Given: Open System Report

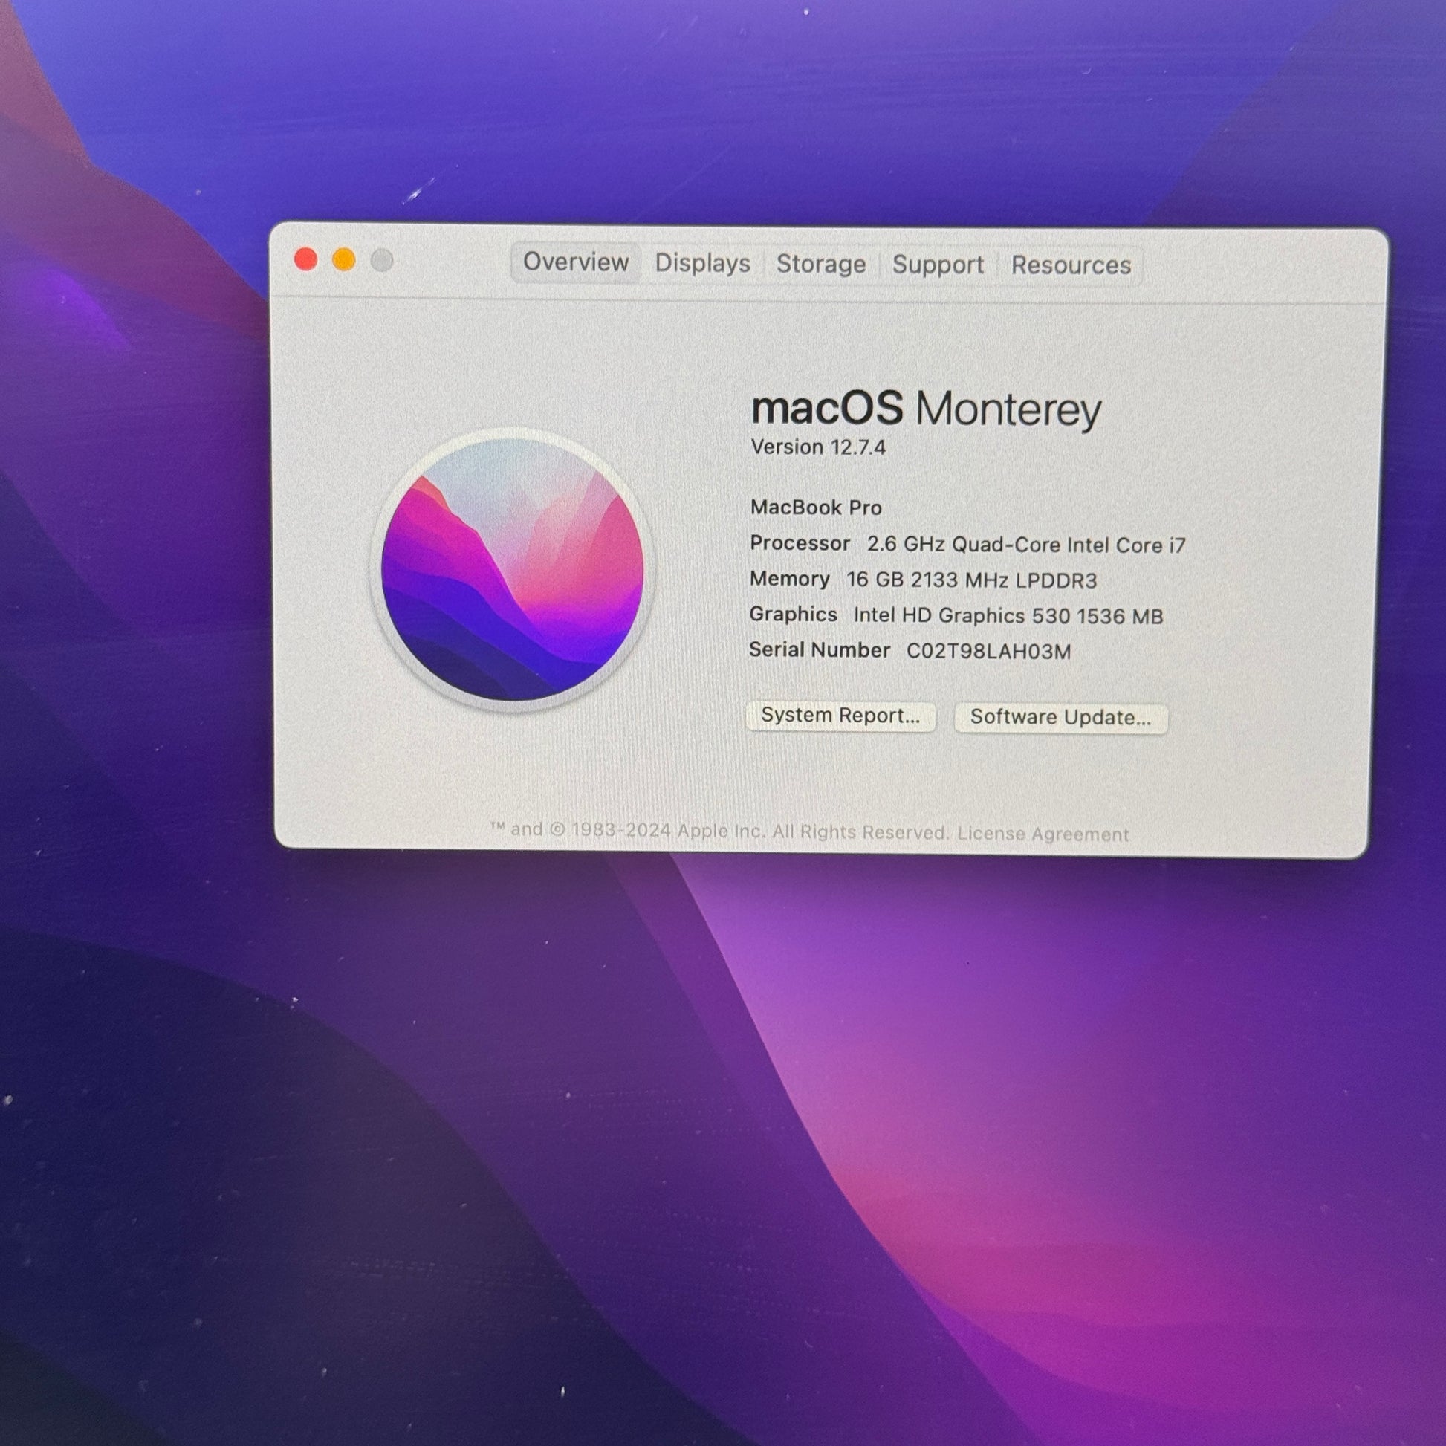Looking at the screenshot, I should (x=840, y=716).
